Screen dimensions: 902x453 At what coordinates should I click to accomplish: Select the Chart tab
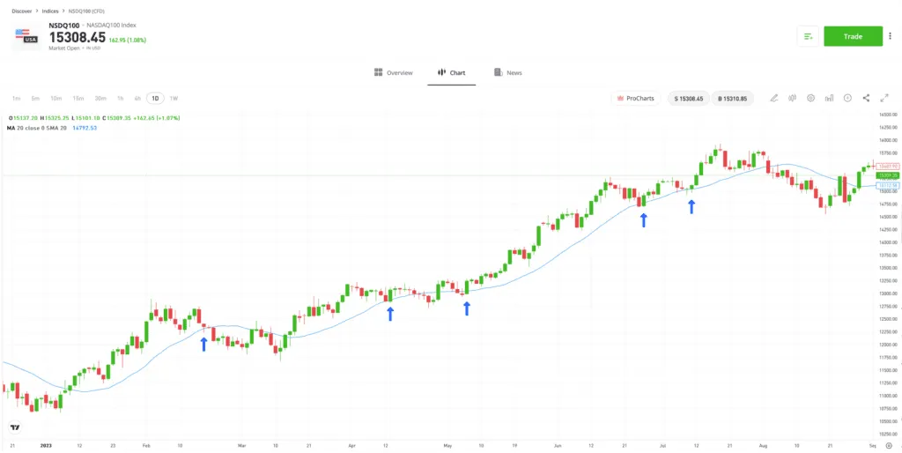tap(452, 73)
